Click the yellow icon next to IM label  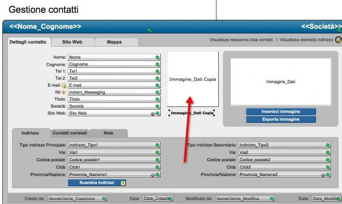pyautogui.click(x=65, y=92)
